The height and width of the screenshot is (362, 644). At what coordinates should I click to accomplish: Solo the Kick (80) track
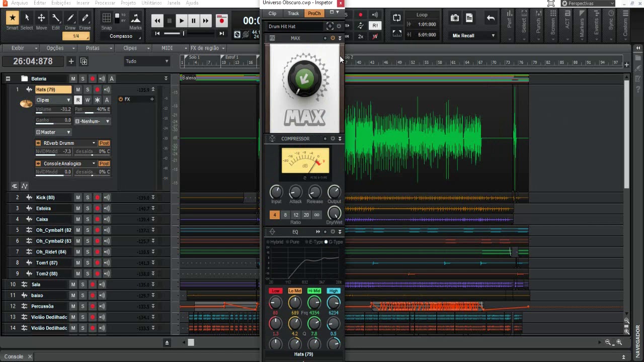(x=88, y=198)
